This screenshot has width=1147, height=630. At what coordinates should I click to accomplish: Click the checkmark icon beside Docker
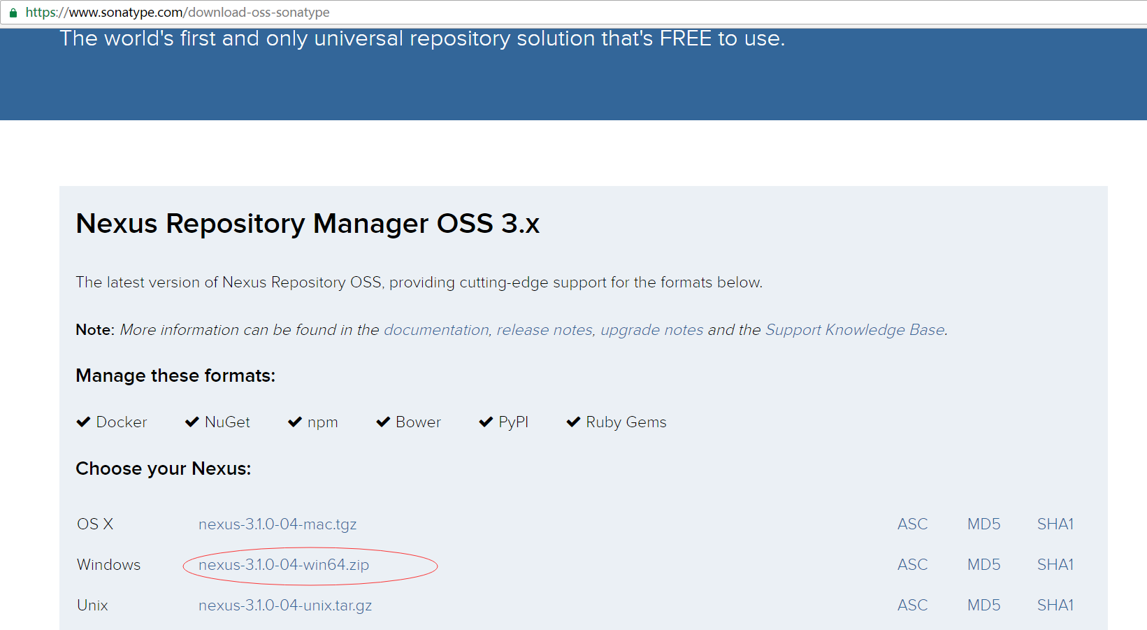[83, 422]
